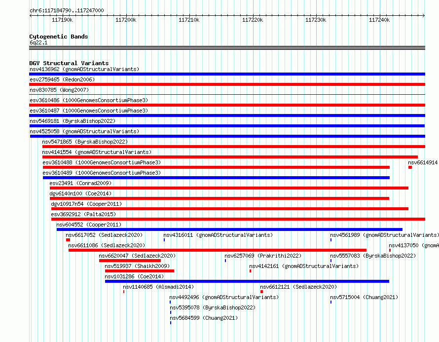Open nsv6620047 (Sedlazeck2020) label

[x=137, y=256]
